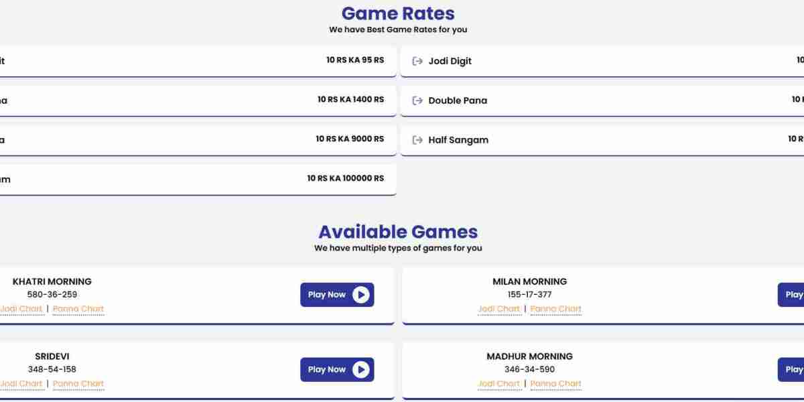The width and height of the screenshot is (804, 402).
Task: View Madhur Morning Panna Chart
Action: pyautogui.click(x=556, y=384)
